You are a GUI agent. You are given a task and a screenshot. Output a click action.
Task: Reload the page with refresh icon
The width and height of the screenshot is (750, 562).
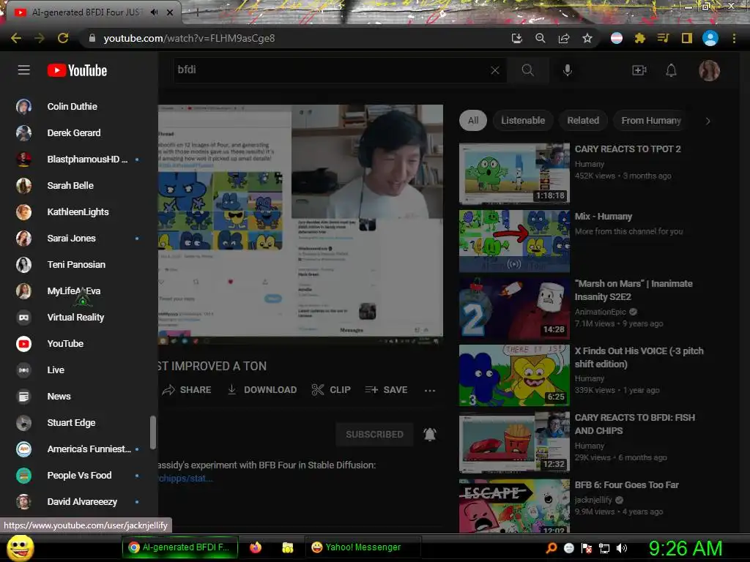[x=63, y=38]
